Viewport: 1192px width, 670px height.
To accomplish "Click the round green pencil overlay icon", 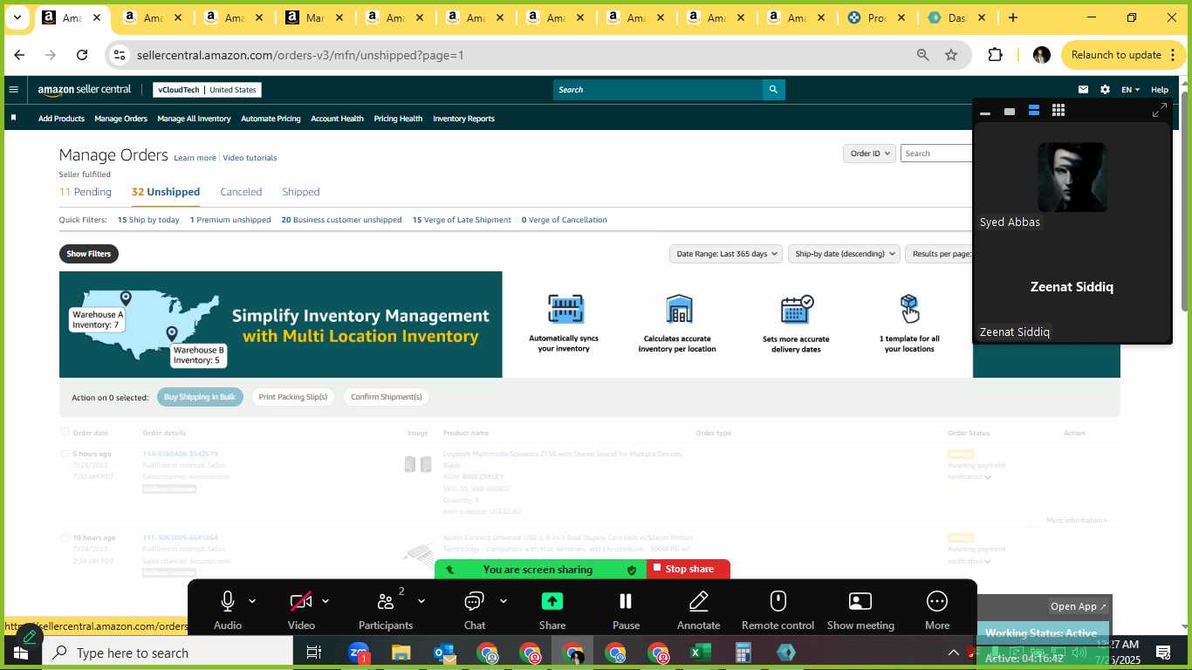I will (x=29, y=637).
